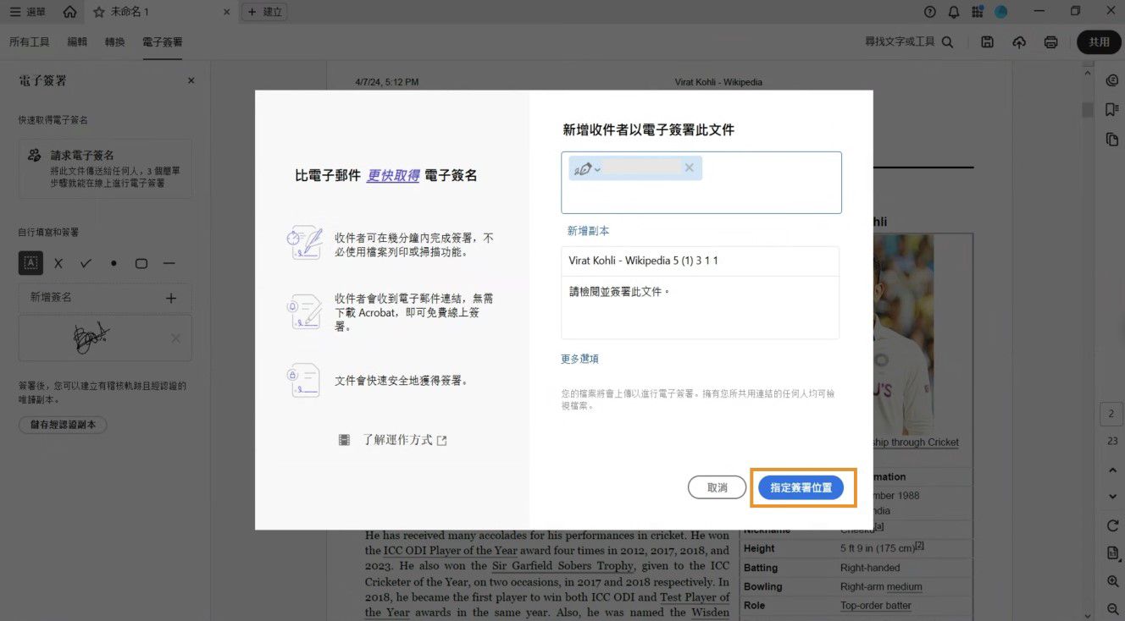Image resolution: width=1125 pixels, height=621 pixels.
Task: Select the rectangle annotation tool
Action: click(141, 263)
